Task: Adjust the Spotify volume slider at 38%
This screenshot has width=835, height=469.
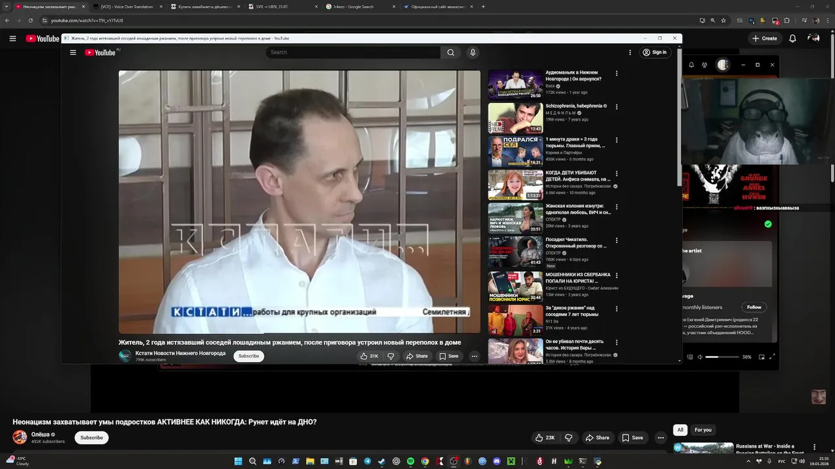Action: pos(721,357)
